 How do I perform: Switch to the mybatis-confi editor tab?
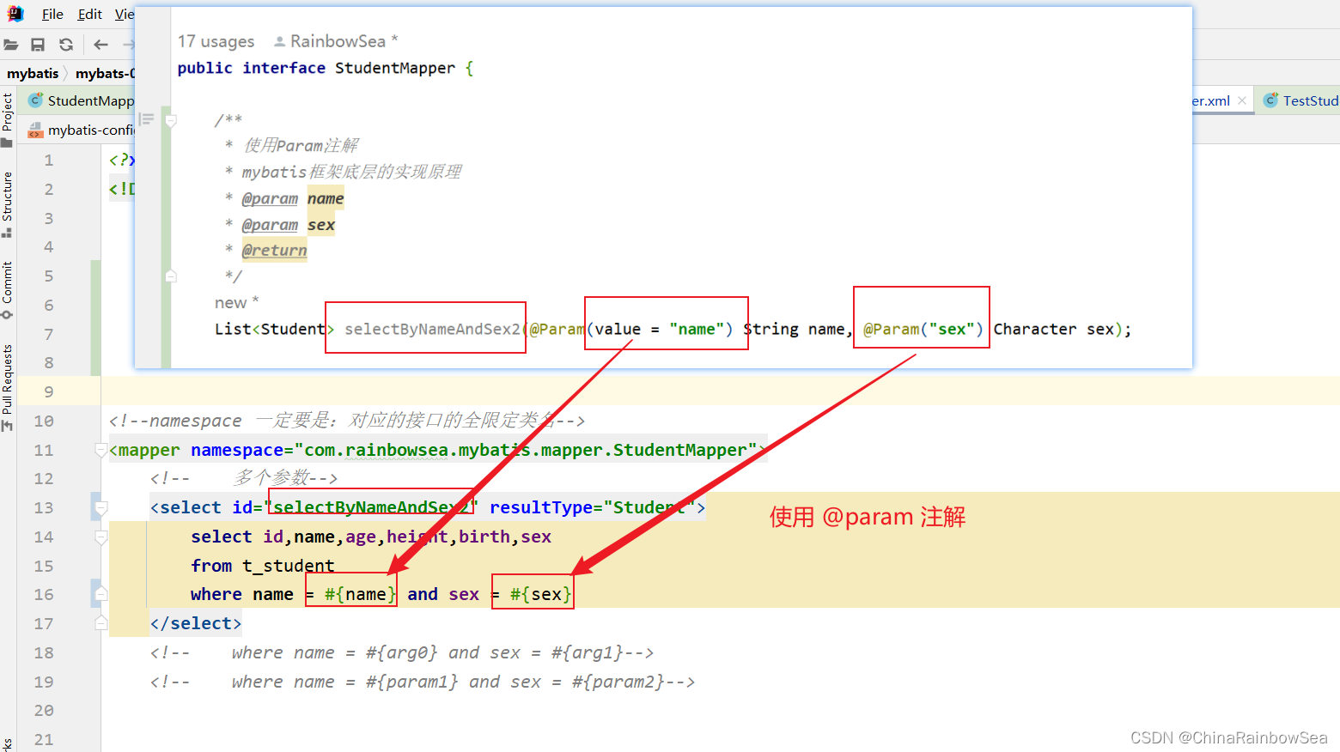pyautogui.click(x=91, y=130)
